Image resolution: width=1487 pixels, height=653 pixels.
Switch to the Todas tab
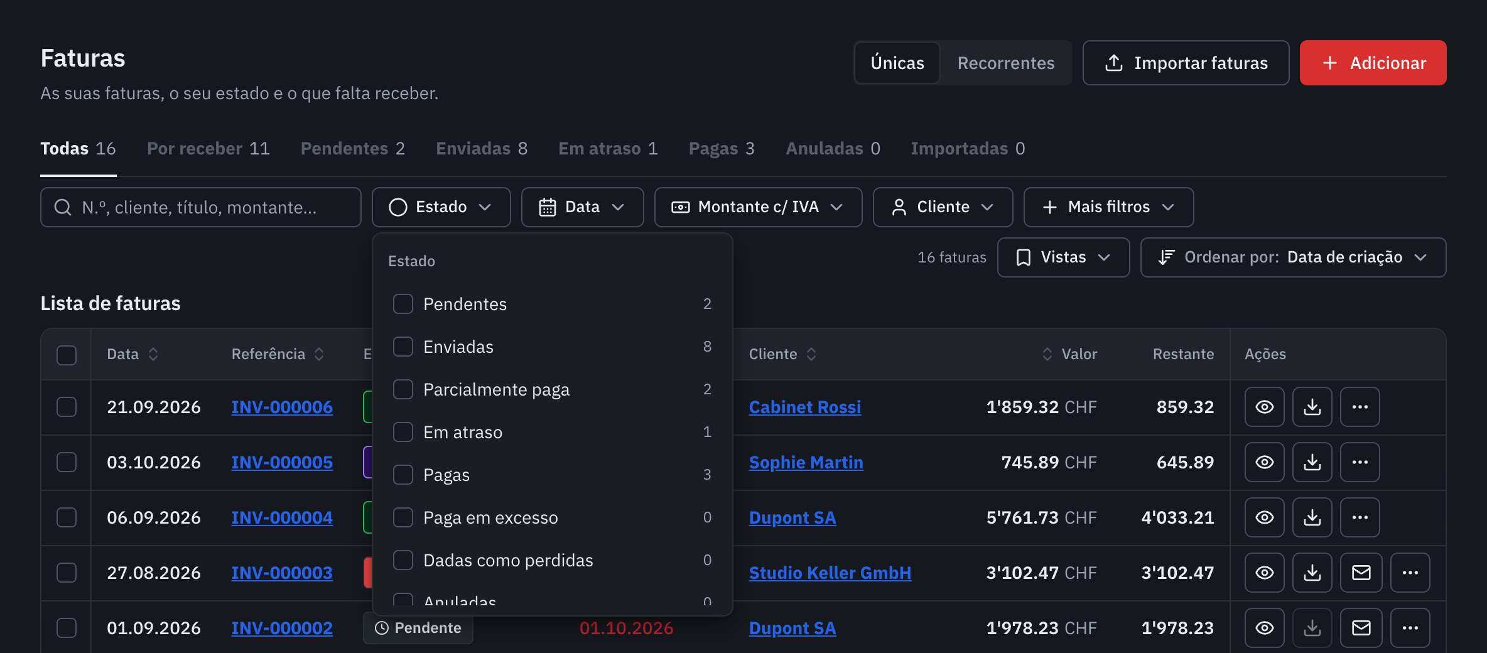(78, 149)
